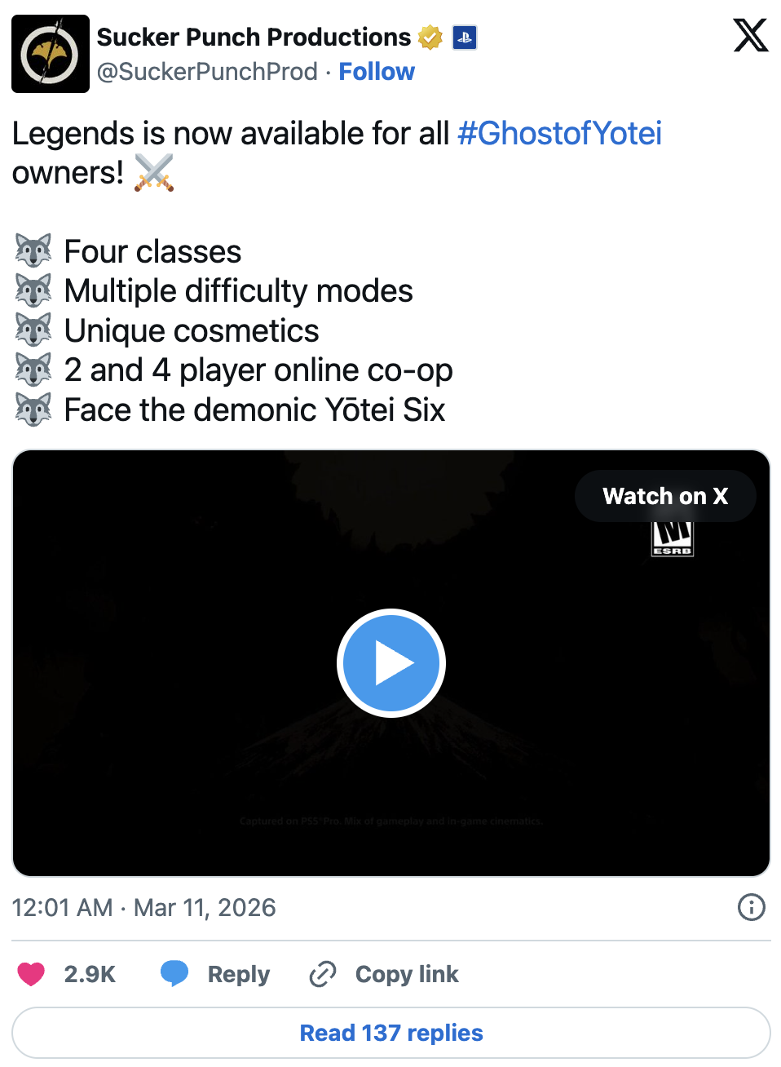Click the ESRB M rating badge
This screenshot has width=781, height=1067.
click(x=673, y=540)
